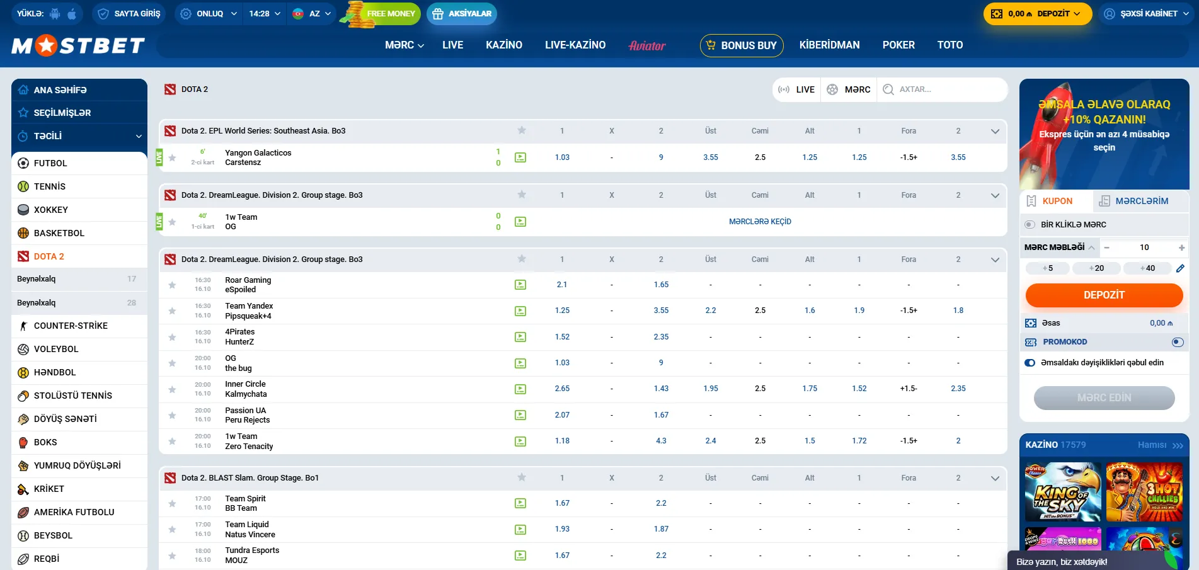Open the Mərc dropdown in main navigation
The height and width of the screenshot is (570, 1199).
pos(404,45)
